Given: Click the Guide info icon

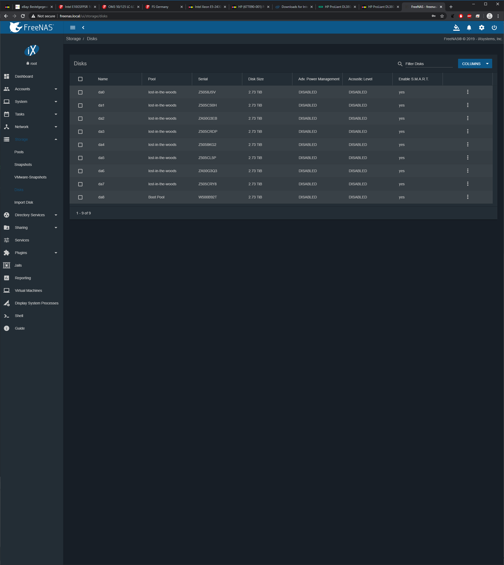Looking at the screenshot, I should (7, 328).
